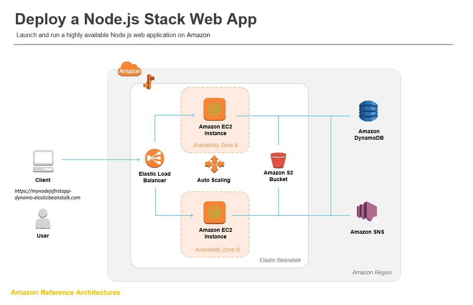The width and height of the screenshot is (473, 305).
Task: Select the Elastic Load Balancer icon
Action: 155,159
